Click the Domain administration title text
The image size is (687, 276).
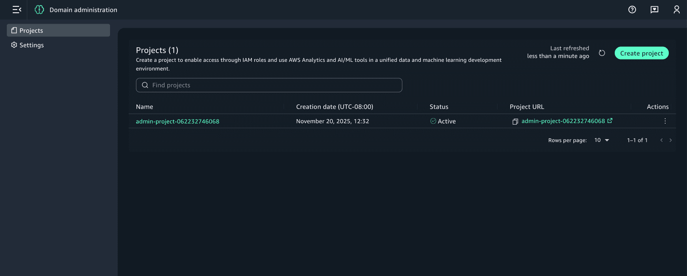pyautogui.click(x=83, y=10)
